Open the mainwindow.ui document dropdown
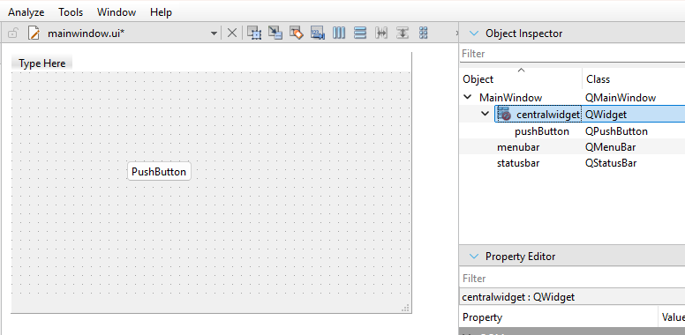685x335 pixels. tap(214, 33)
